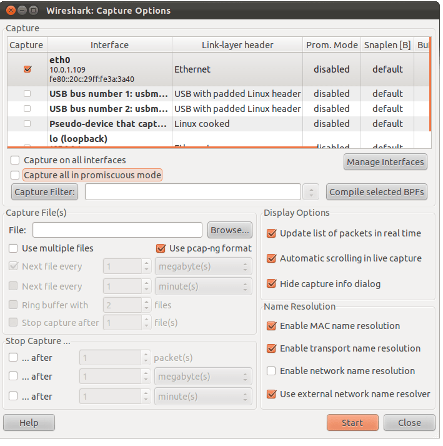Focus the File path input field
Screen dimensions: 443x446
coord(117,230)
